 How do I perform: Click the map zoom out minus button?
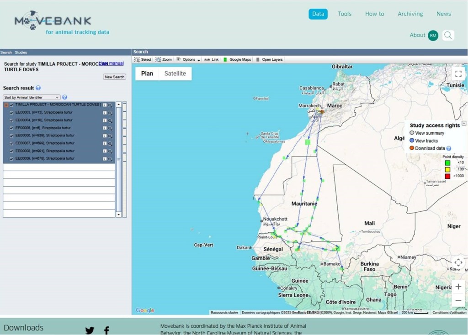coord(458,300)
